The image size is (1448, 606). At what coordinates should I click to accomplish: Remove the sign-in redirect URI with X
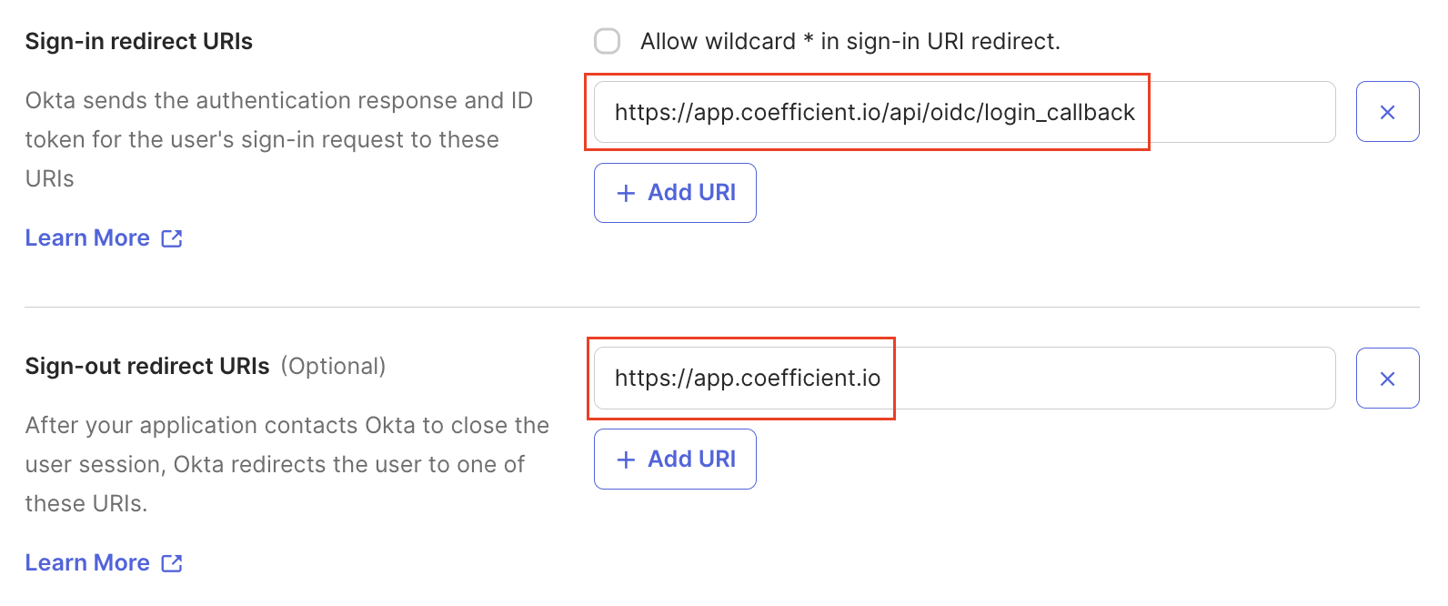pos(1387,112)
